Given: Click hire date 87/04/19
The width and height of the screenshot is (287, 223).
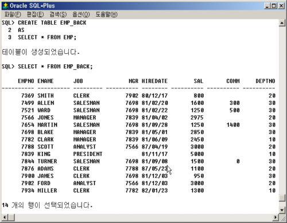Looking at the screenshot, I should click(154, 147).
